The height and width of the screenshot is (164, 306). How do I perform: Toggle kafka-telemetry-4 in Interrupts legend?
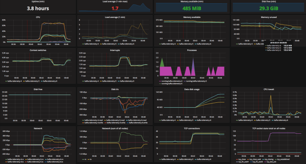[x=91, y=81]
